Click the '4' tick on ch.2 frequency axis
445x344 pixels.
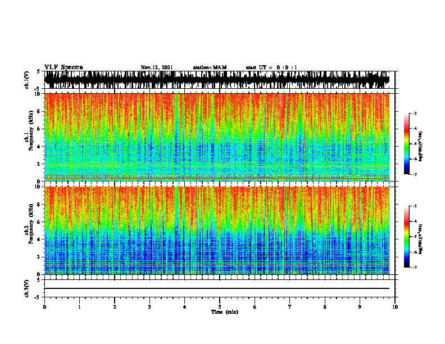39,239
